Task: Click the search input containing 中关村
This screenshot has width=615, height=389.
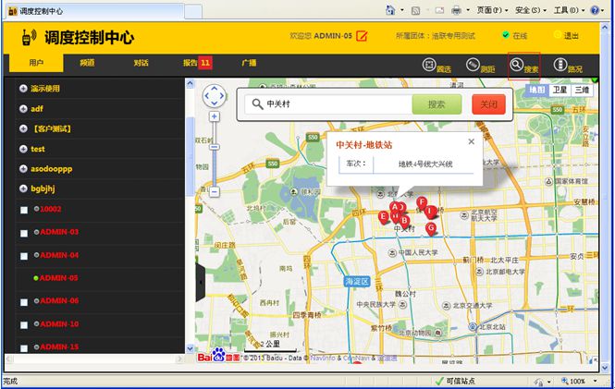Action: point(328,104)
